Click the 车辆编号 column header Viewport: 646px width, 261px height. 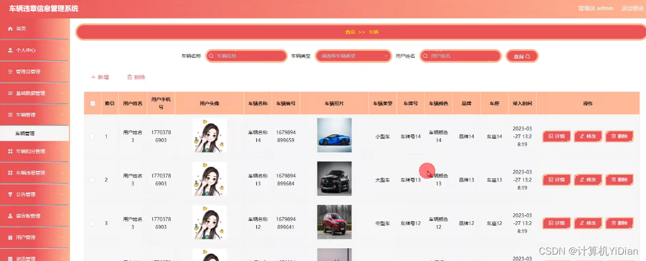pyautogui.click(x=286, y=103)
